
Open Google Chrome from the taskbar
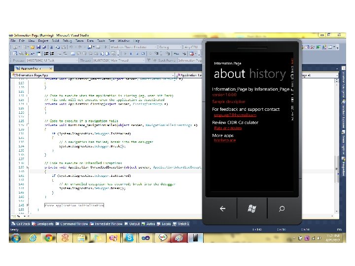coord(48,238)
